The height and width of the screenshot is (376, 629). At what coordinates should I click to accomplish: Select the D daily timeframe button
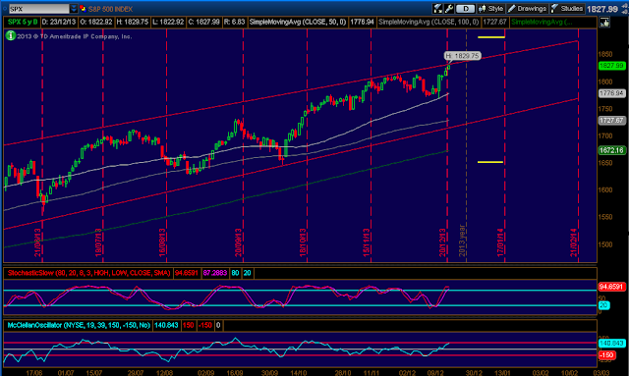(465, 9)
